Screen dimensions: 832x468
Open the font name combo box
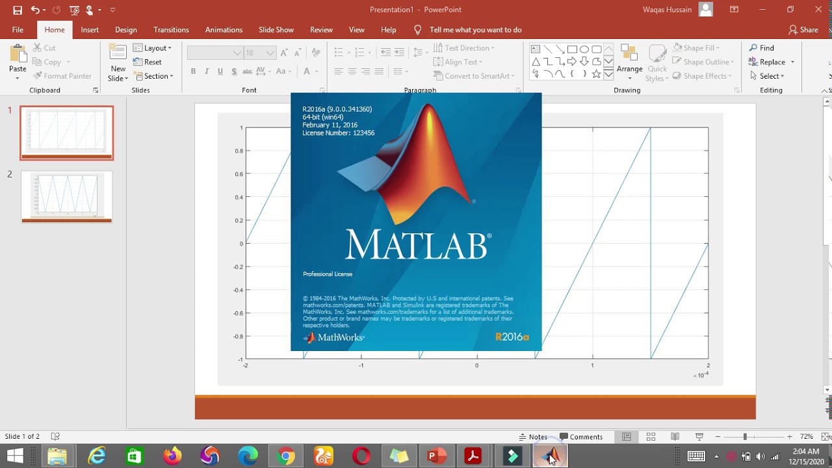[x=215, y=53]
